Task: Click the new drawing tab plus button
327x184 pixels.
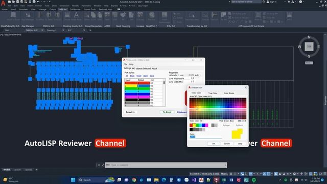Action: (90, 31)
